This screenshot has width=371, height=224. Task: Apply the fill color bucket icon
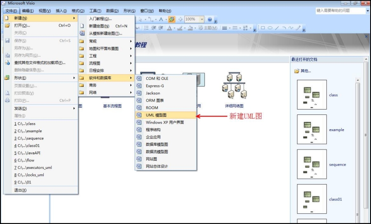tap(190, 28)
